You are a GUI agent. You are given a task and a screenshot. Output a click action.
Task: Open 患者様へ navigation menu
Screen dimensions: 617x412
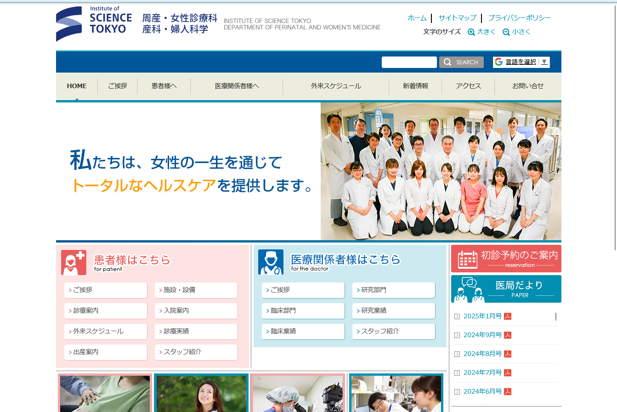(x=164, y=86)
